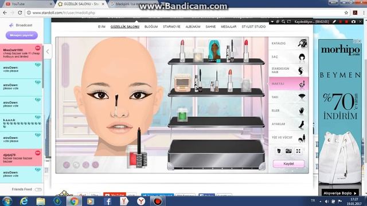This screenshot has height=206, width=367.
Task: Open the MESAJLAR messages page
Action: pos(228,27)
